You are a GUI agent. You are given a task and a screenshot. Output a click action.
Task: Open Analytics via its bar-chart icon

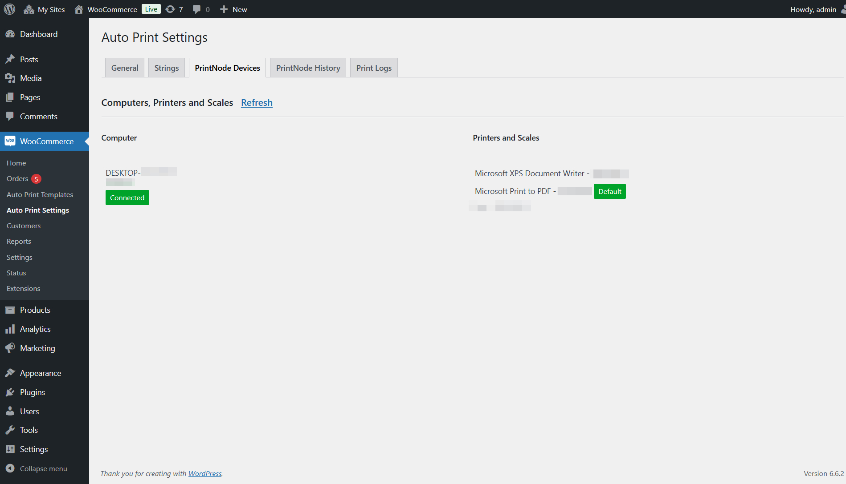pos(11,329)
